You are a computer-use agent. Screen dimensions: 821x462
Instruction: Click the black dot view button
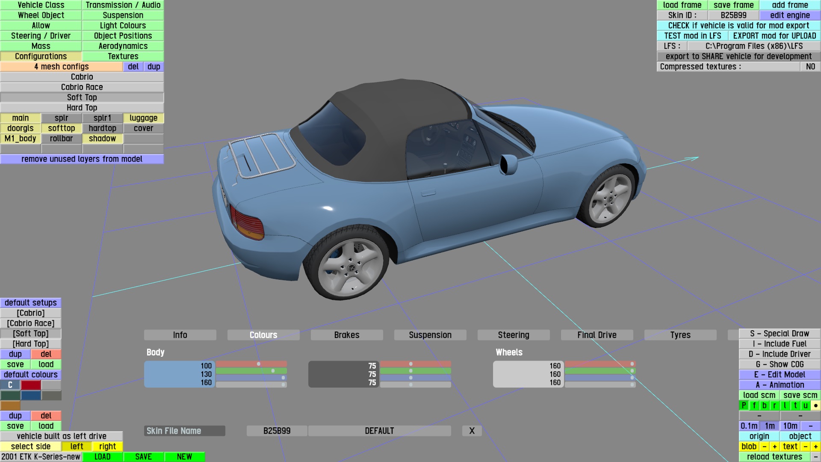(x=815, y=406)
